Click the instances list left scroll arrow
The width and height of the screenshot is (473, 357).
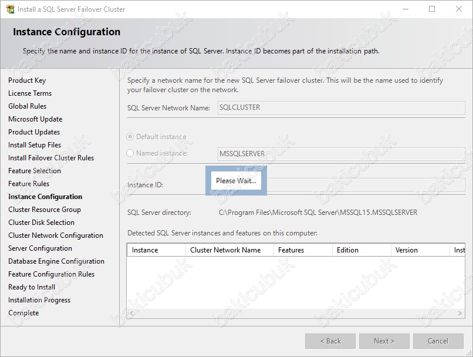[x=131, y=313]
